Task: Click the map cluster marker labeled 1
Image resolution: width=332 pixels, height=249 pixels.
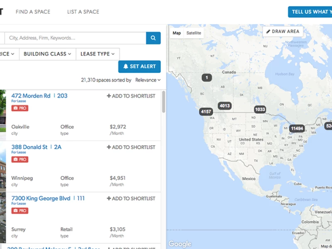Action: point(207,78)
